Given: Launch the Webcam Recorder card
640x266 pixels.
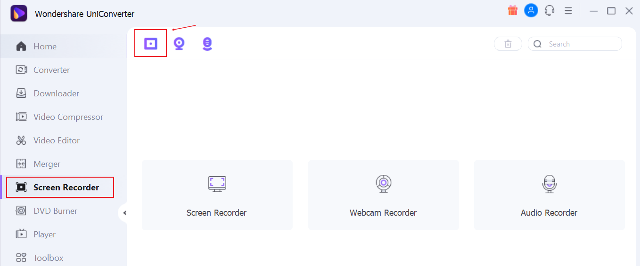Looking at the screenshot, I should tap(383, 195).
